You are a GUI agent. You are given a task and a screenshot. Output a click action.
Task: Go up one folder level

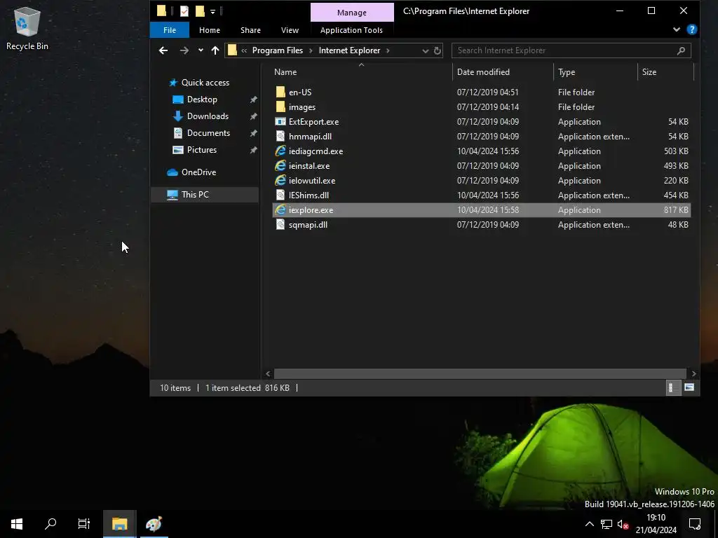tap(215, 50)
